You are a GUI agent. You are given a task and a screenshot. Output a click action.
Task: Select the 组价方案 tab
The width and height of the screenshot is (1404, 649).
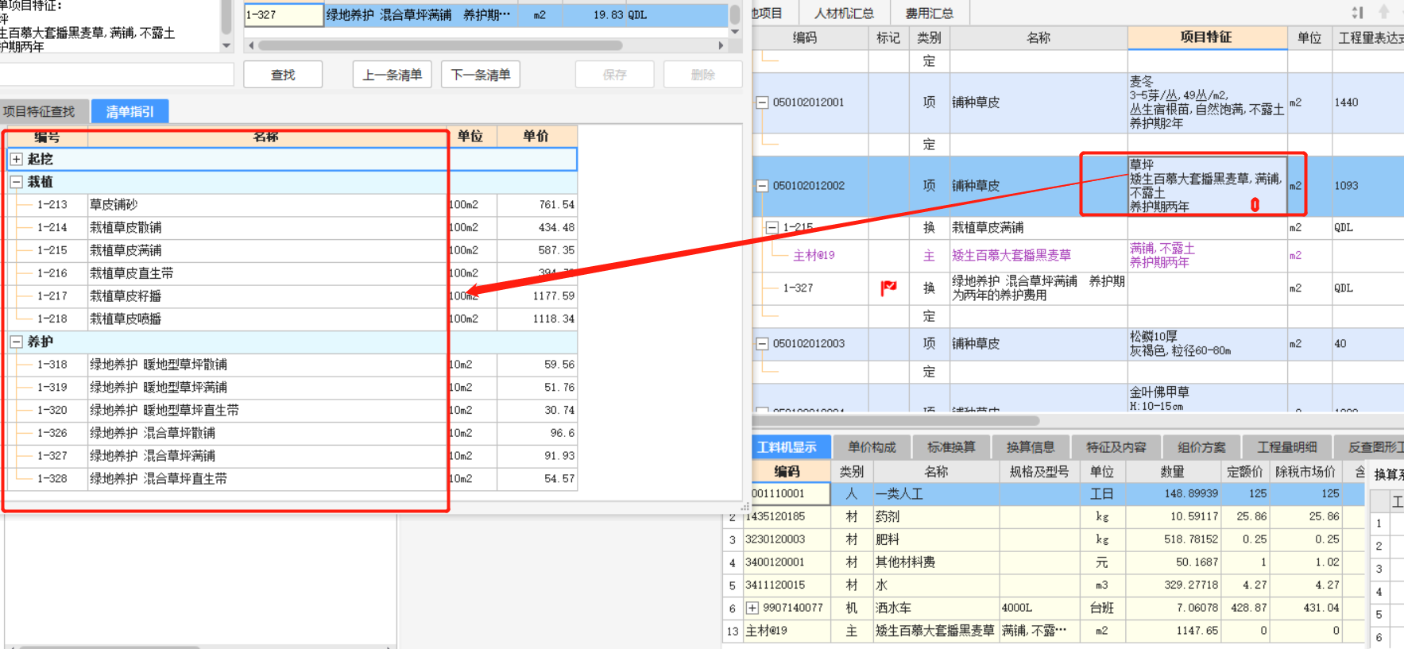tap(1201, 446)
